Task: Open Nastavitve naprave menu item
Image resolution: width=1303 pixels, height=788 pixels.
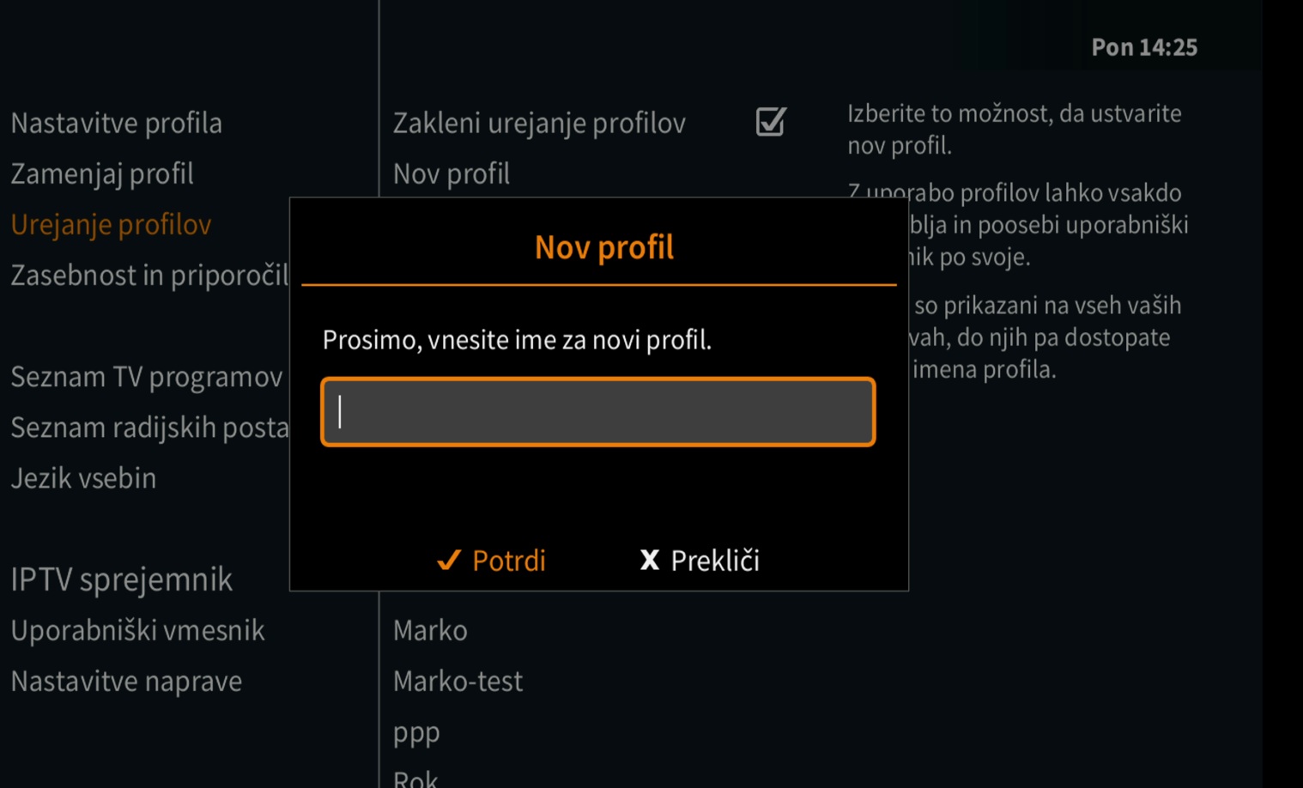Action: tap(127, 682)
